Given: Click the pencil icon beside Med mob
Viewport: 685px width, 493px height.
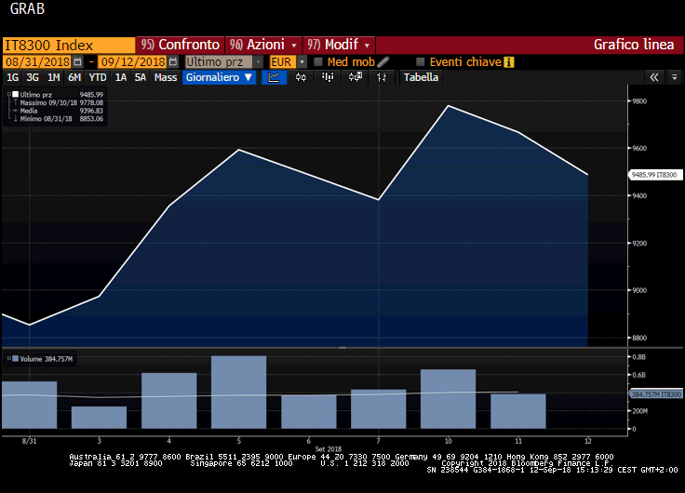Looking at the screenshot, I should click(x=383, y=61).
